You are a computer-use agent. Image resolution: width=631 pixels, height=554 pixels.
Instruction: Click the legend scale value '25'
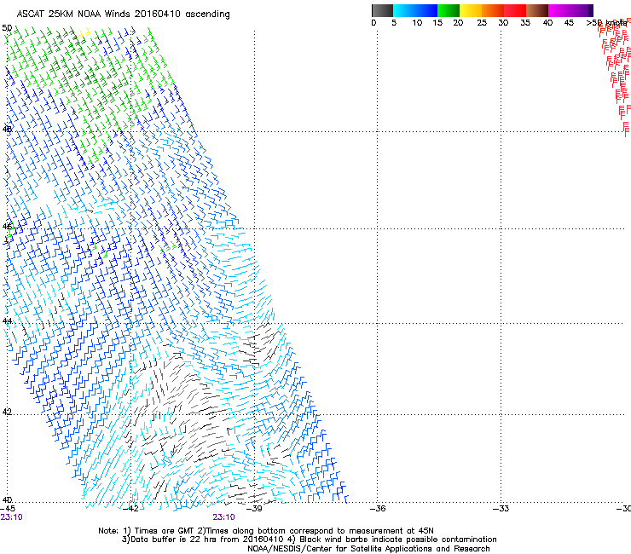point(482,23)
